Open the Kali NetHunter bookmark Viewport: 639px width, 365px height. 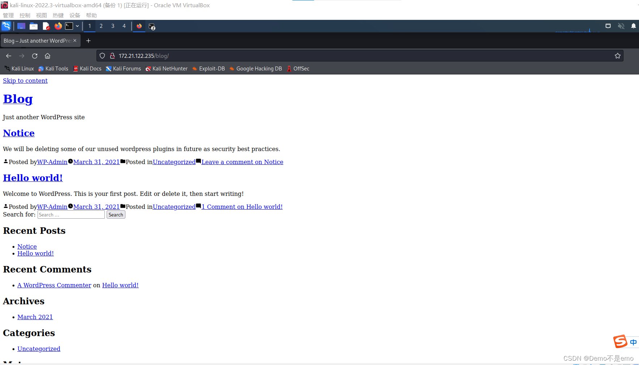166,69
